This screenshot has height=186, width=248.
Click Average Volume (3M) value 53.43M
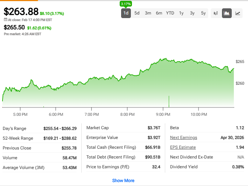(x=69, y=168)
